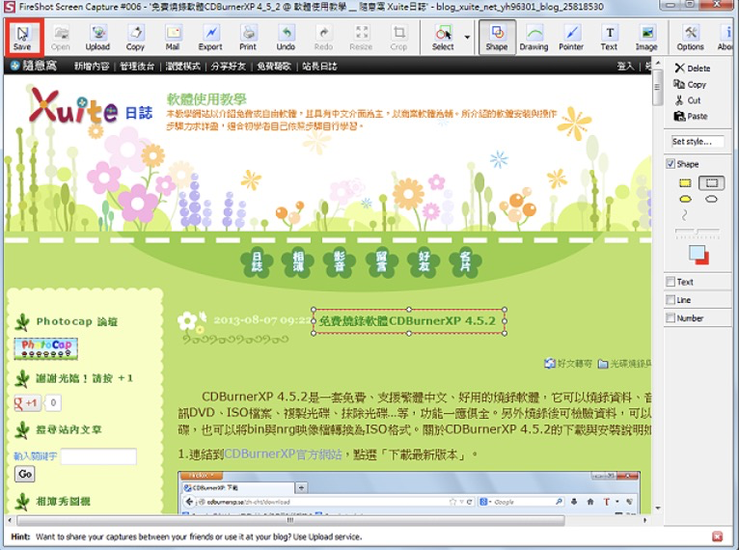Enable the Text checkbox in side panel
The width and height of the screenshot is (739, 550).
point(671,282)
